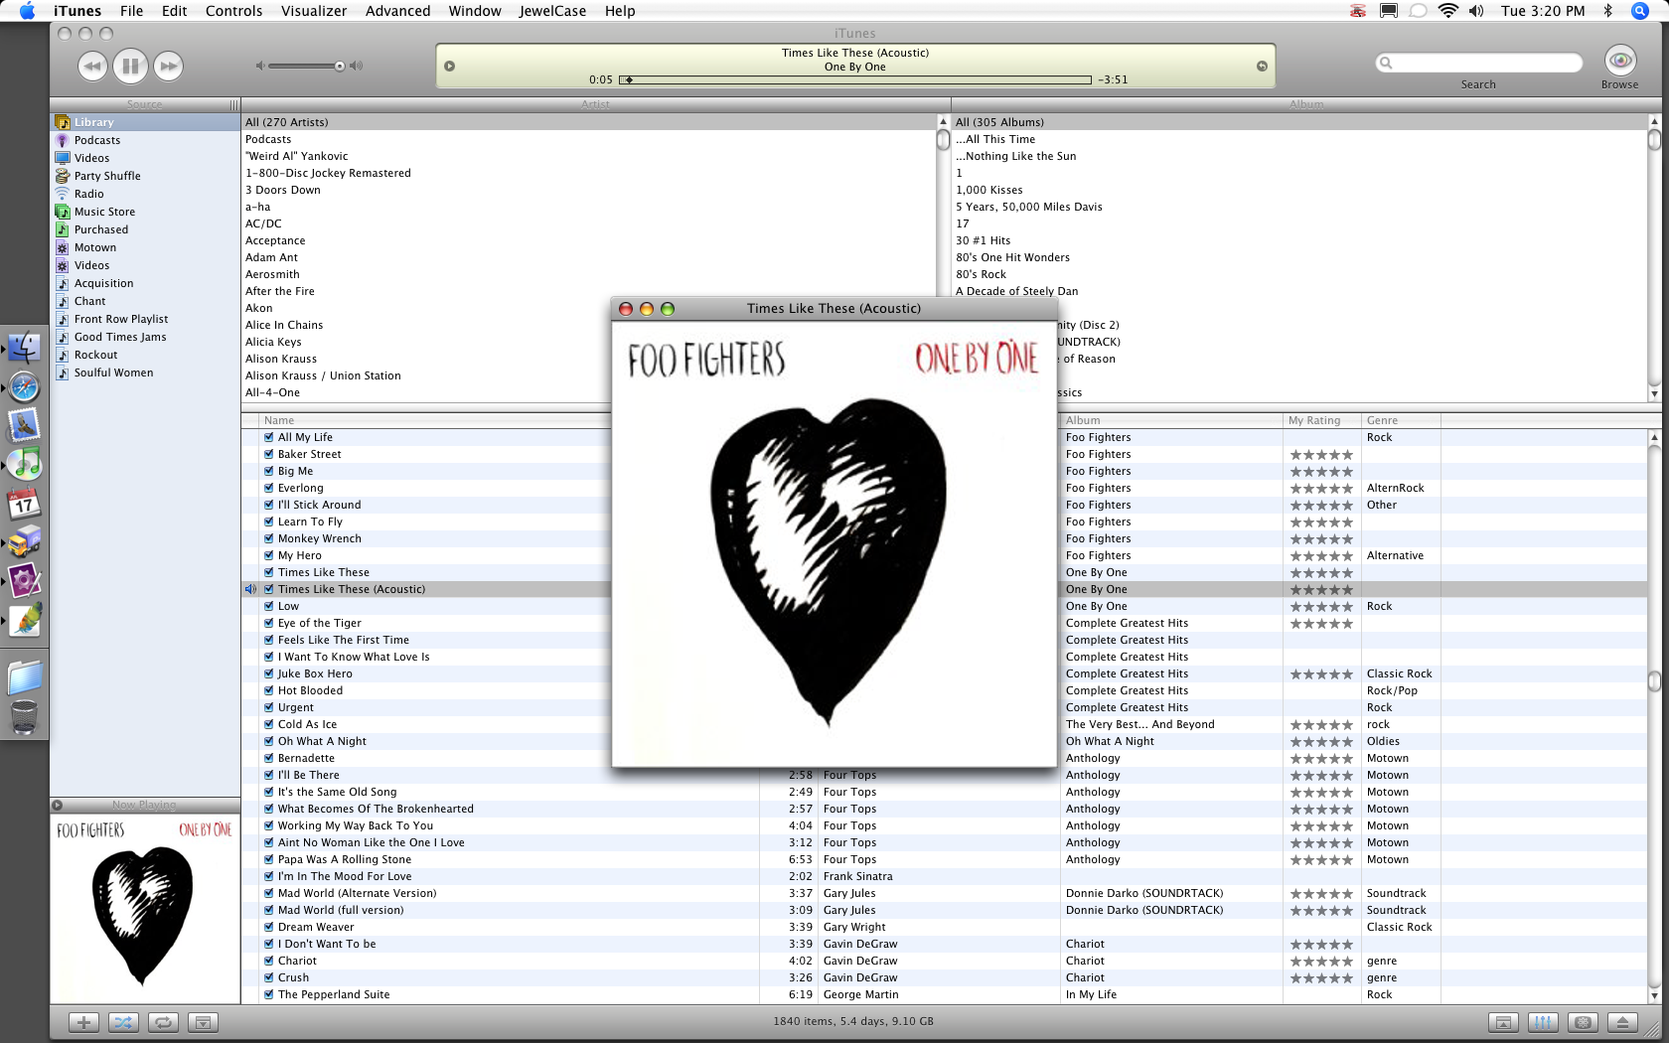
Task: Click the previous track rewind button
Action: [92, 67]
